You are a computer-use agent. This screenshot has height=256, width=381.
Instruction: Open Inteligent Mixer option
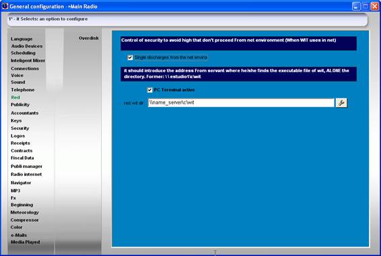28,60
